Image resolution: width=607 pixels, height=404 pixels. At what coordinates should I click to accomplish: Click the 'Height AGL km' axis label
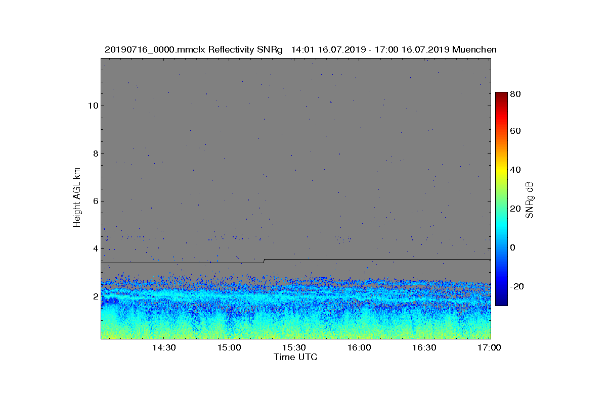click(x=77, y=197)
